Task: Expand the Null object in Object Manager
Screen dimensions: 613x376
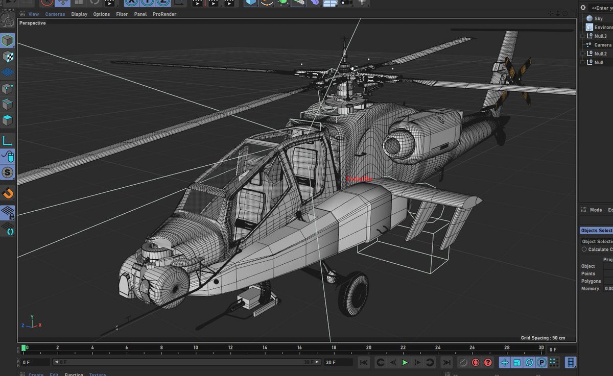Action: 582,62
